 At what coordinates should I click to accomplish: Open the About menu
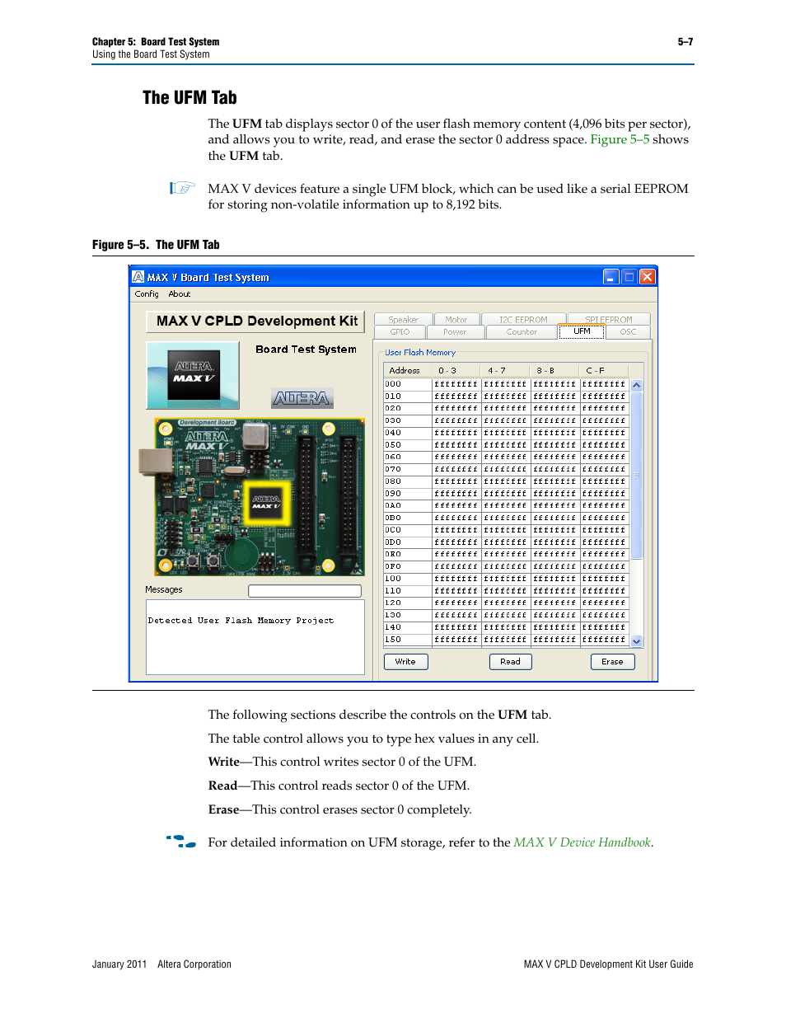(180, 294)
